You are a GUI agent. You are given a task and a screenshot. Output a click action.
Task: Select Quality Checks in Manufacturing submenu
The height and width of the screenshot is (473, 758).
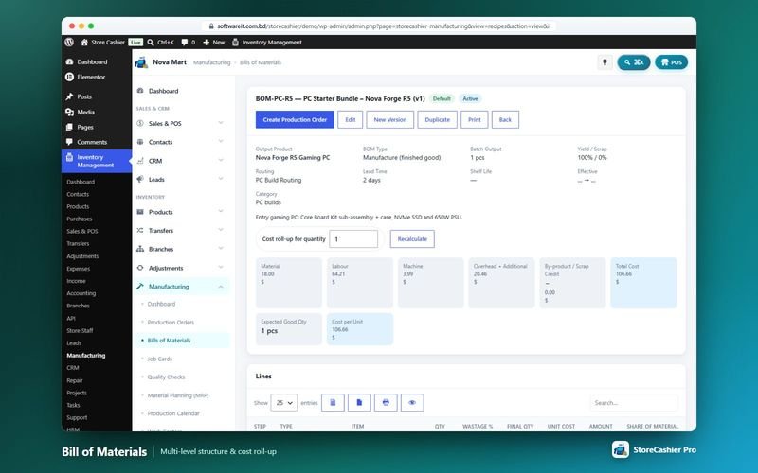click(x=166, y=377)
